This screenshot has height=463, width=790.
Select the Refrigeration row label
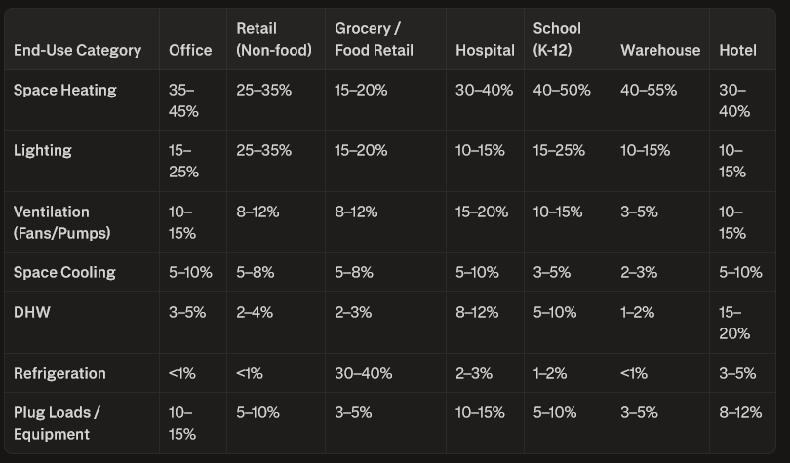click(59, 373)
